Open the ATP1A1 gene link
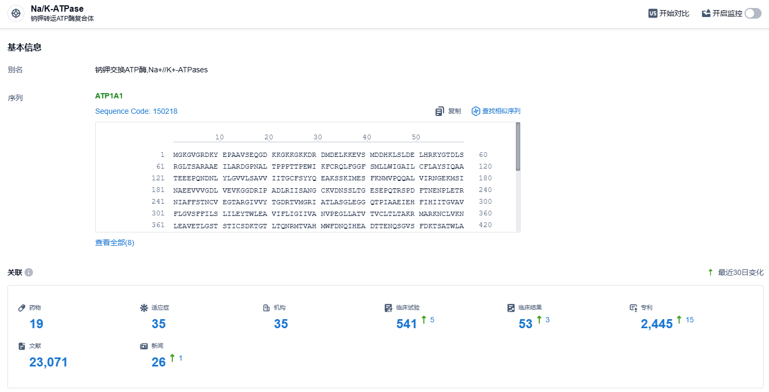Screen dimensions: 769x392 click(109, 96)
